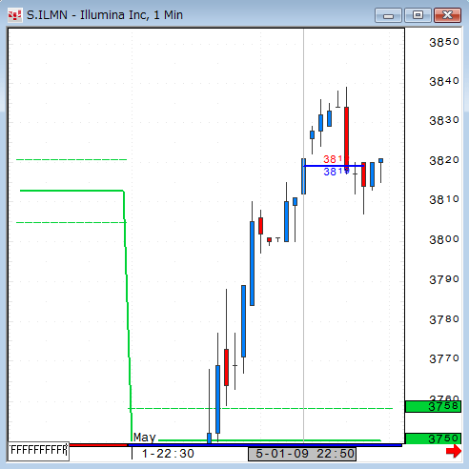Click the window title S.ILMN - Illumina Inc

coord(105,15)
